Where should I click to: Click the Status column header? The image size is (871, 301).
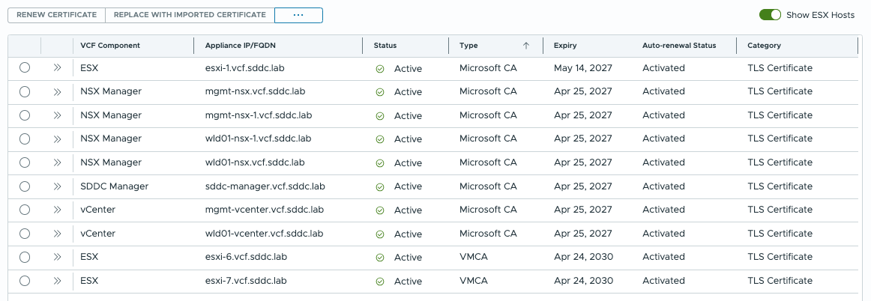point(385,46)
